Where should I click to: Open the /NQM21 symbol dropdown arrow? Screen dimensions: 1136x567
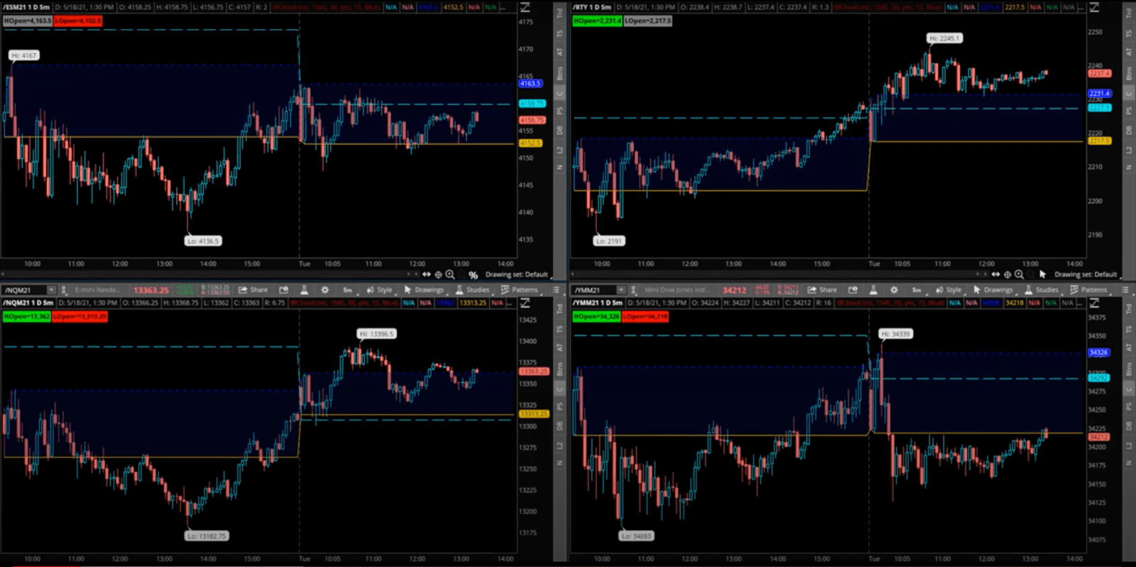click(50, 290)
